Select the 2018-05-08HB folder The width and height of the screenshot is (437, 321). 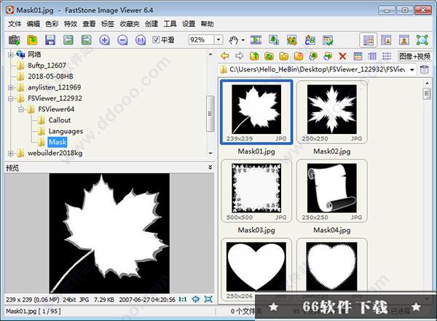tap(50, 76)
